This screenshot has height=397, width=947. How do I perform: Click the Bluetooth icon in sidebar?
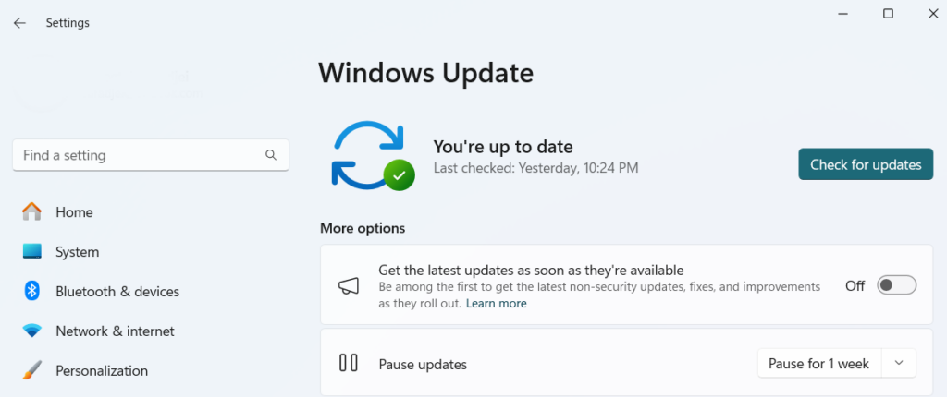32,292
